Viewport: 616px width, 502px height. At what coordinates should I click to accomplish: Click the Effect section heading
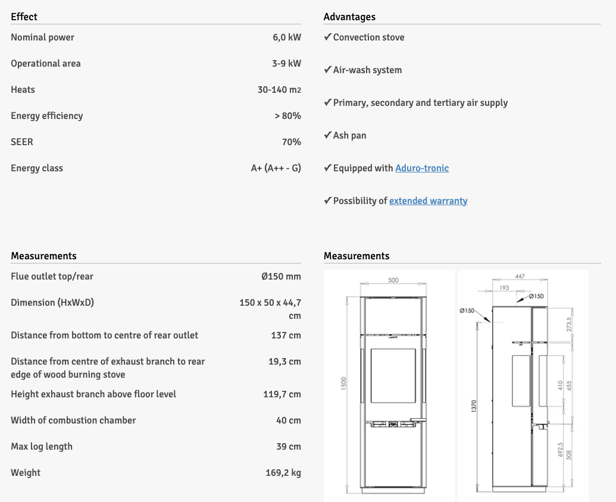24,17
